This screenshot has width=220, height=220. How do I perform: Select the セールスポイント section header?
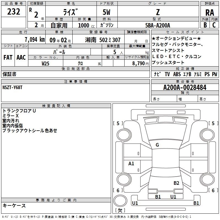[185, 32]
